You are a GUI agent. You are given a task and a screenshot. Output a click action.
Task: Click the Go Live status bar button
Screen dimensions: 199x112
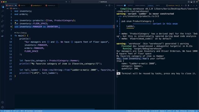coord(183,111)
